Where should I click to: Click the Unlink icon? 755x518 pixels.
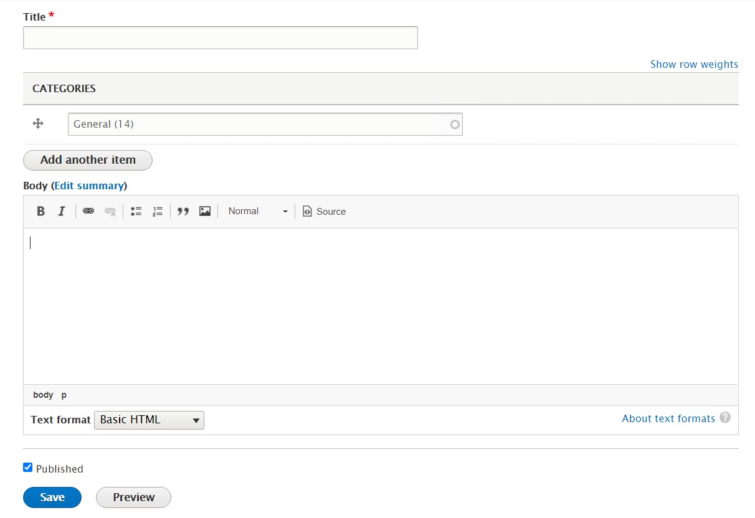pyautogui.click(x=110, y=211)
